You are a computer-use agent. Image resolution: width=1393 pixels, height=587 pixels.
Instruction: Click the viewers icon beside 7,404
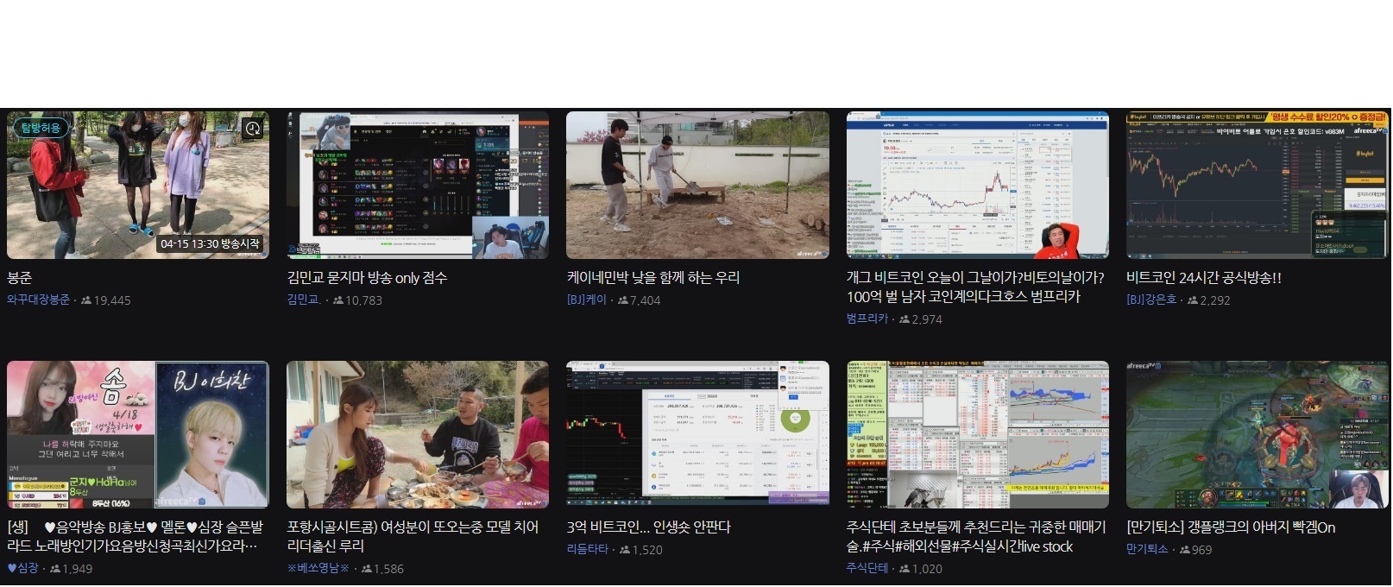click(623, 300)
